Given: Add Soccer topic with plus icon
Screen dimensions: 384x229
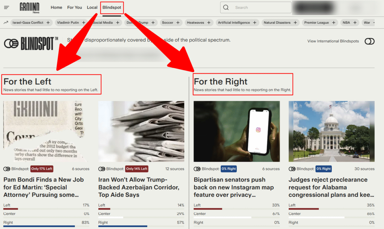Looking at the screenshot, I should pos(178,23).
